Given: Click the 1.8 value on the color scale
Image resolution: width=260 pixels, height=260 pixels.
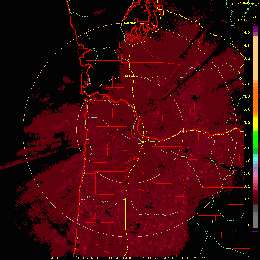Looking at the screenshot, I should pos(247,161).
